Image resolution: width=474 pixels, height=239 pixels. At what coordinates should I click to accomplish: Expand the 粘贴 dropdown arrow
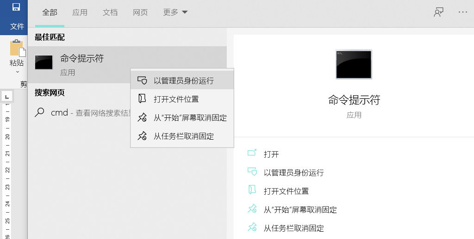[17, 72]
